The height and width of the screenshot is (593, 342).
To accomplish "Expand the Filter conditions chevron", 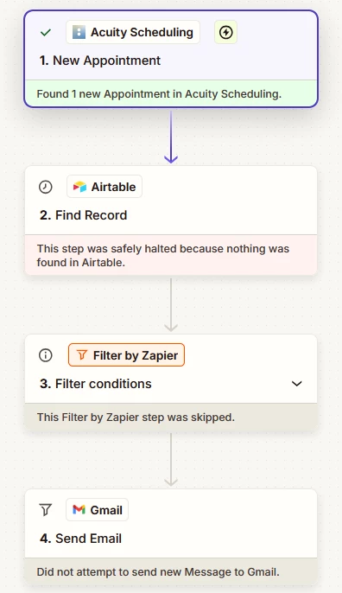I will click(x=297, y=384).
